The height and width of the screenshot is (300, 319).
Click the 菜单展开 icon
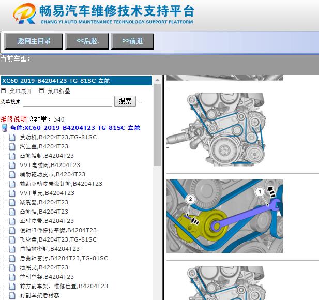(x=3, y=91)
